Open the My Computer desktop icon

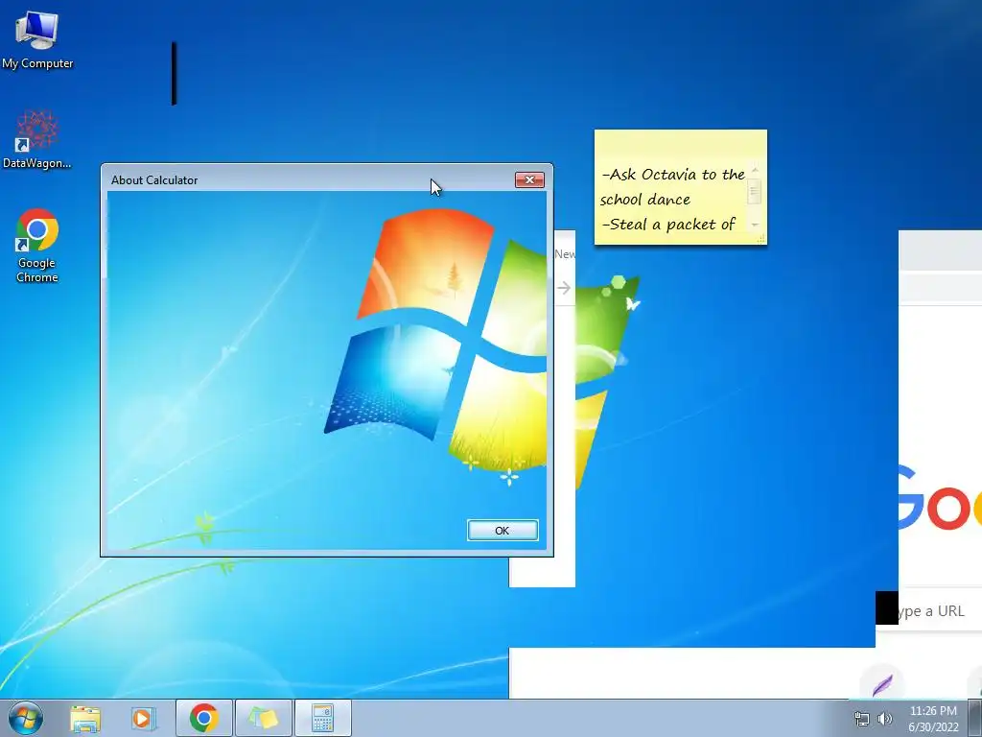[x=37, y=40]
